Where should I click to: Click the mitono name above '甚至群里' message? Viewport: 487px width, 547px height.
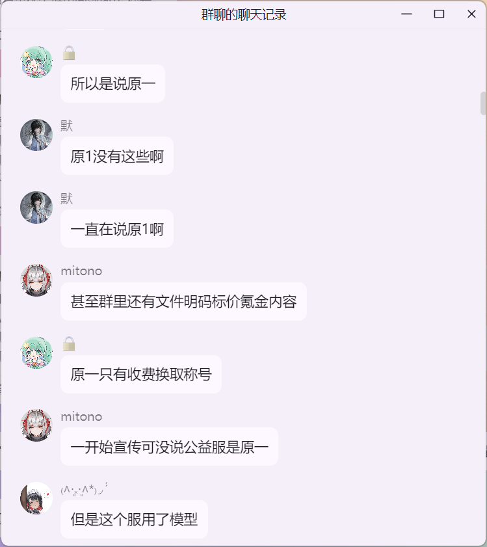click(82, 271)
